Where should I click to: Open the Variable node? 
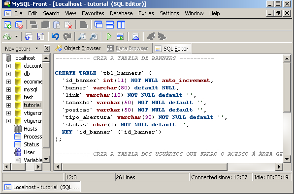tap(33, 160)
